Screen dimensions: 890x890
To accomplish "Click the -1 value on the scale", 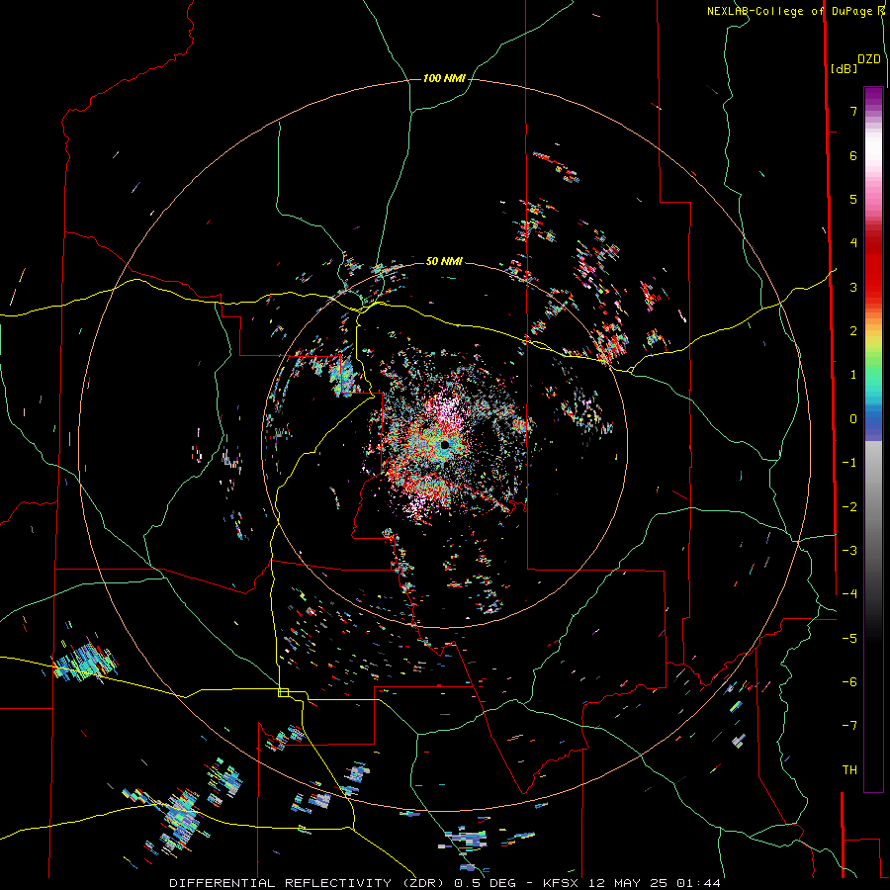I will pos(849,463).
